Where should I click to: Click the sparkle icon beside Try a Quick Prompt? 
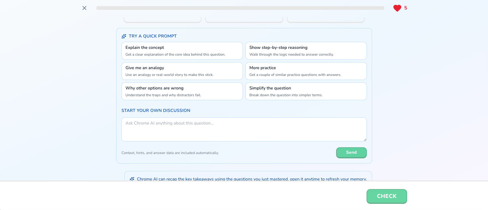pos(124,36)
